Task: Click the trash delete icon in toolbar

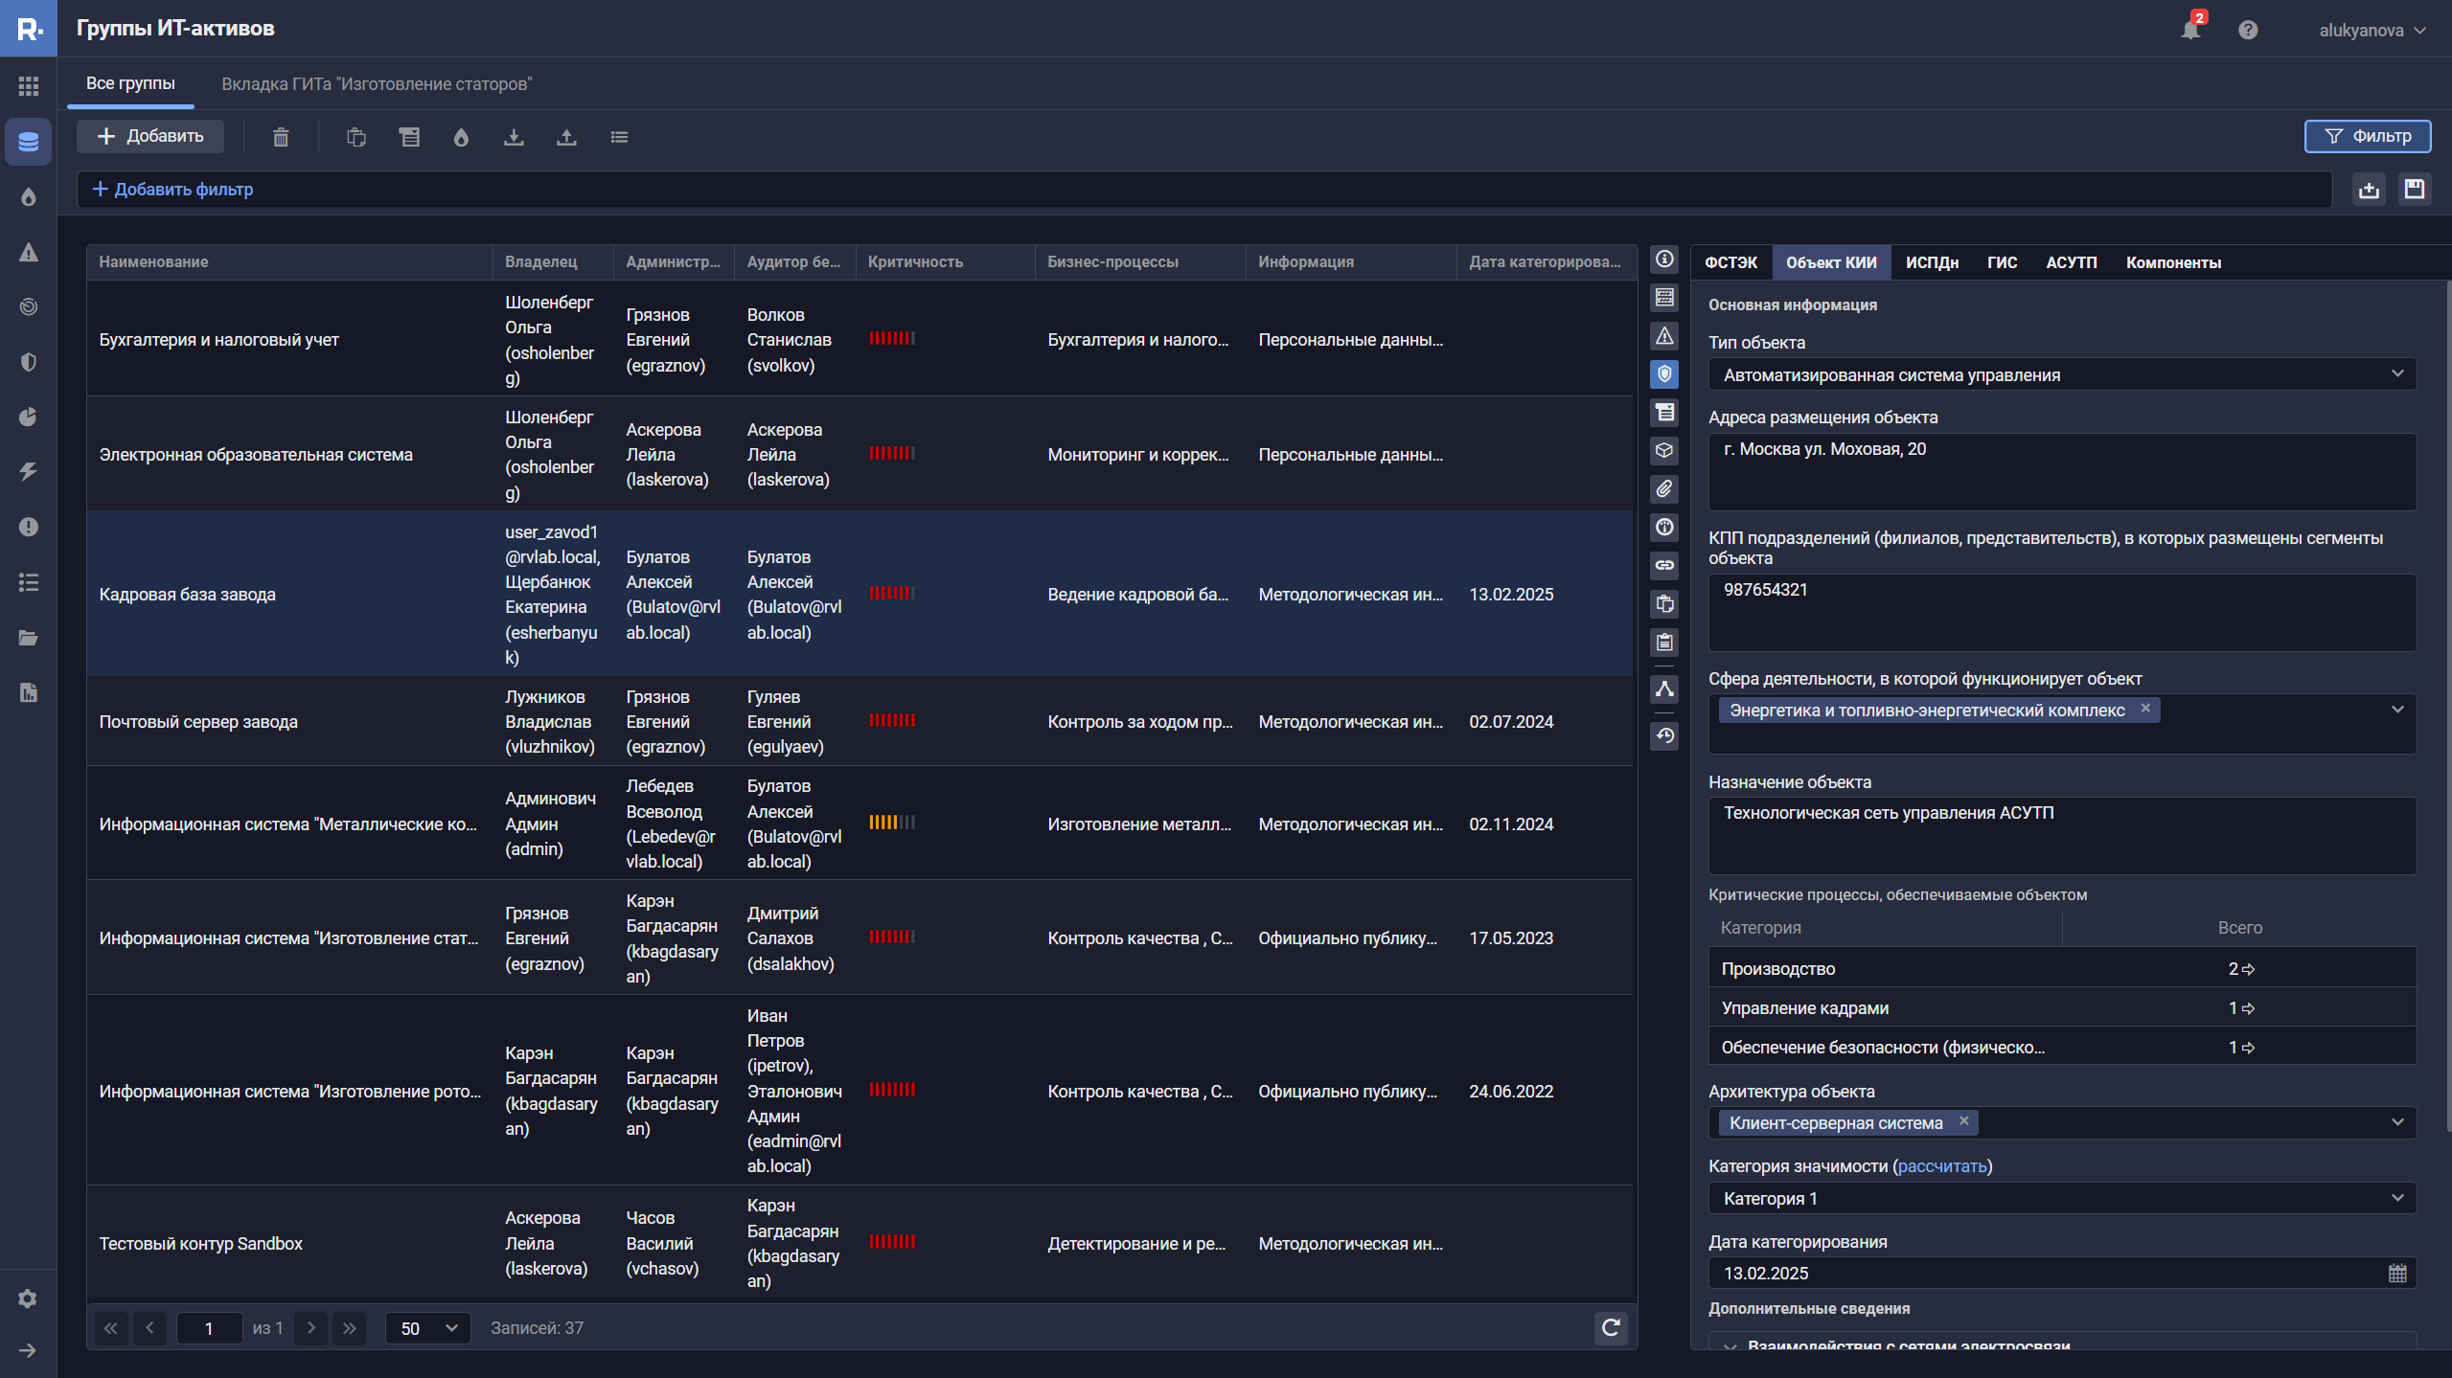Action: coord(281,137)
